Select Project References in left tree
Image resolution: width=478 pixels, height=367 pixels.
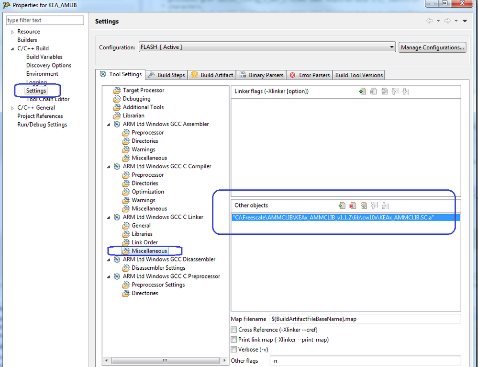click(40, 116)
